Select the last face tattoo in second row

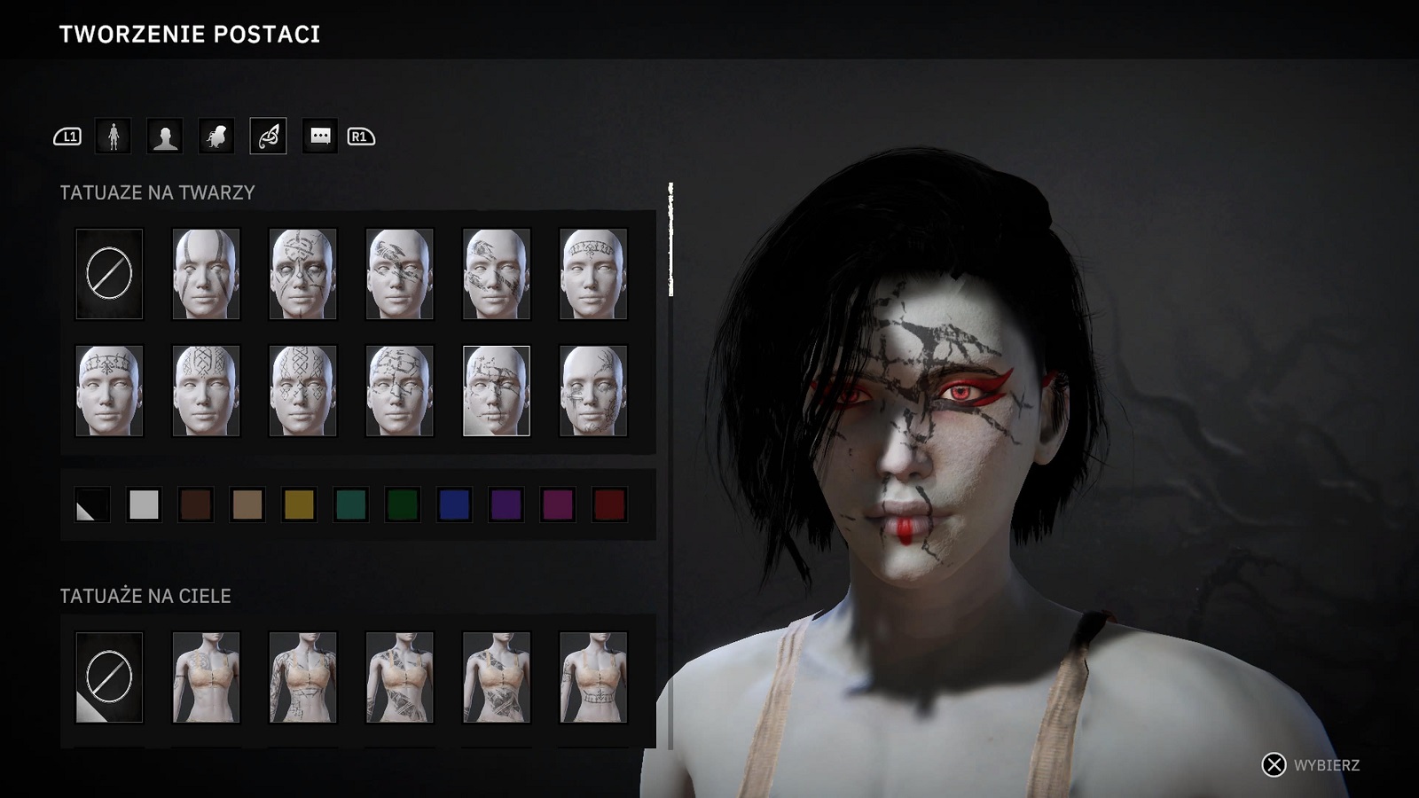pyautogui.click(x=593, y=391)
